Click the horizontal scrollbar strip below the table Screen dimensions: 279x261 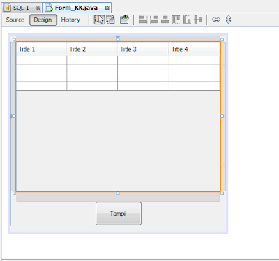coord(118,197)
